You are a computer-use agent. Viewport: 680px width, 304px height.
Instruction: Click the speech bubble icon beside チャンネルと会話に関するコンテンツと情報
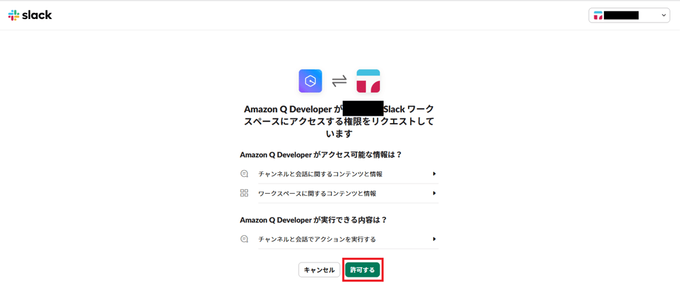coord(244,174)
